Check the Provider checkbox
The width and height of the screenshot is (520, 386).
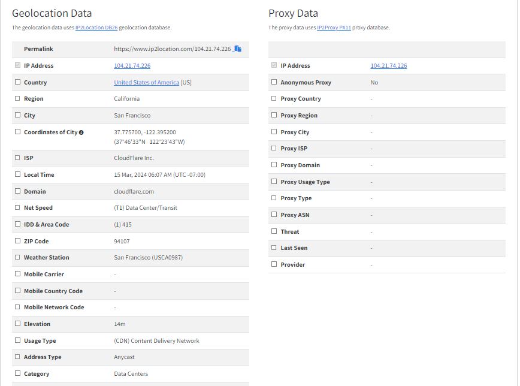274,264
